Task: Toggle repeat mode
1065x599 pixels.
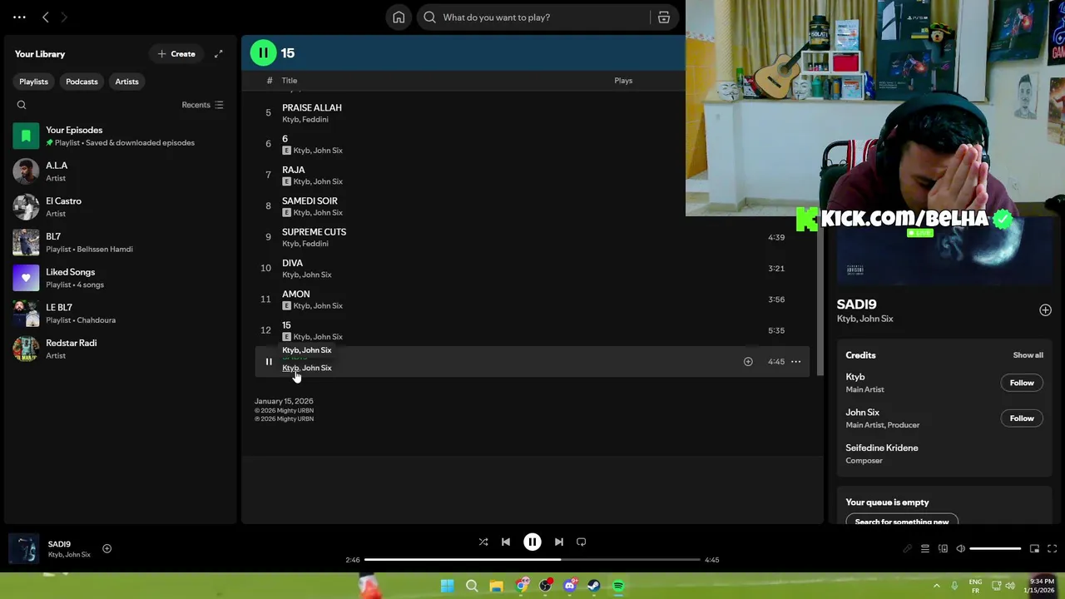Action: click(582, 542)
